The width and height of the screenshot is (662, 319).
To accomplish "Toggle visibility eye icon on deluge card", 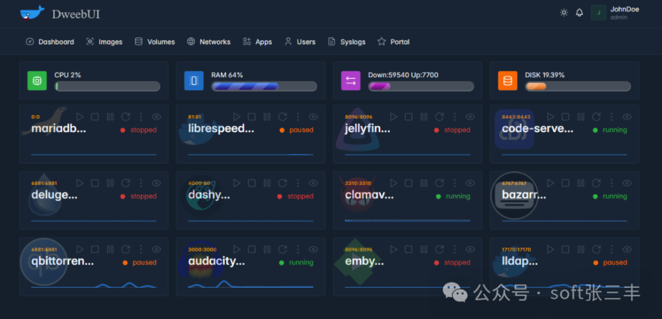I will pos(156,182).
